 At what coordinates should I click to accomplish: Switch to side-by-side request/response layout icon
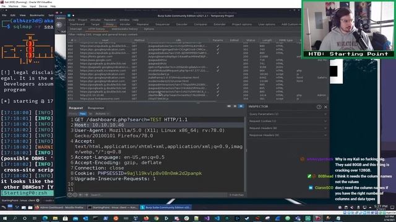pyautogui.click(x=229, y=106)
